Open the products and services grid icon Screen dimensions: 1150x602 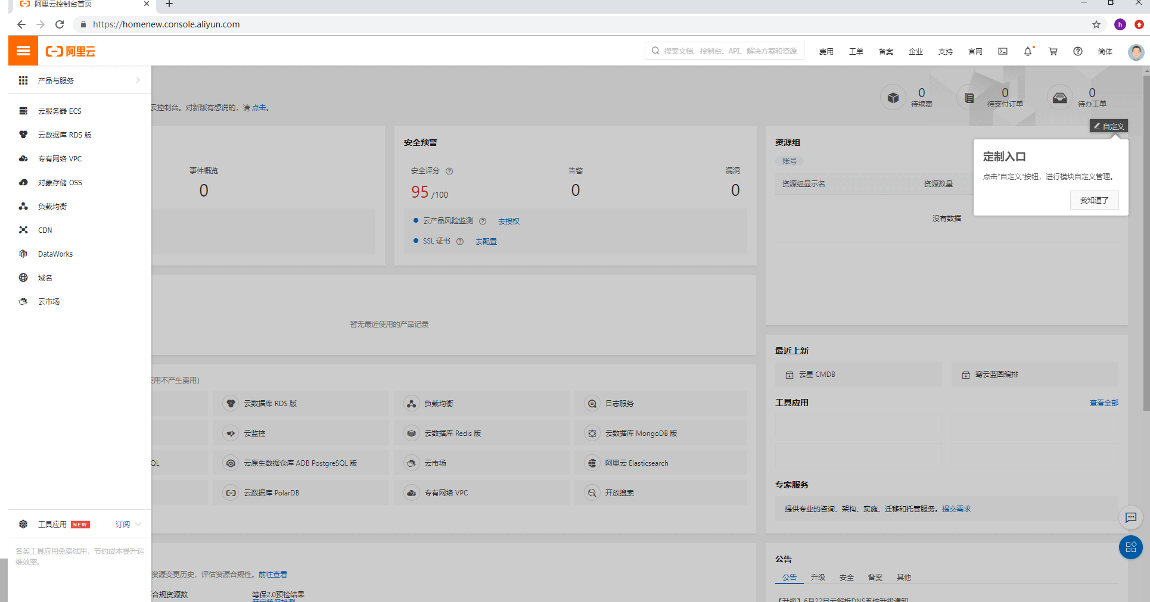(x=23, y=80)
